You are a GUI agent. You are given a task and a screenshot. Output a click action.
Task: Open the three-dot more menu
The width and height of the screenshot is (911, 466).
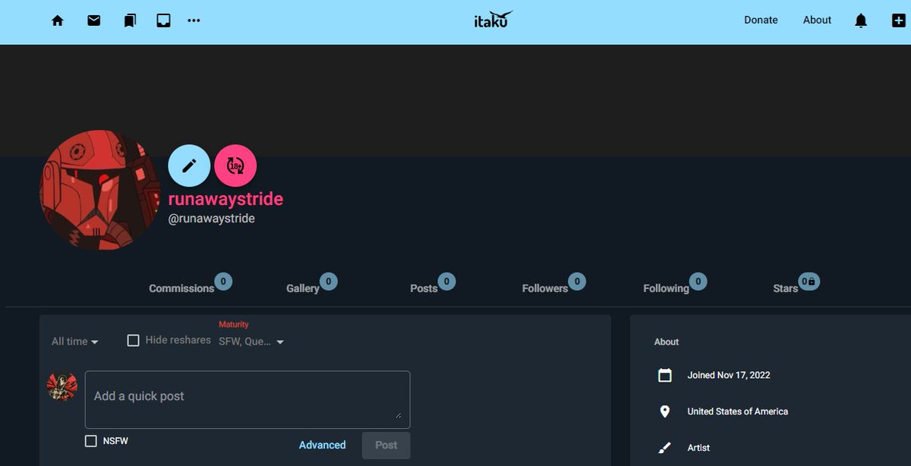coord(194,20)
